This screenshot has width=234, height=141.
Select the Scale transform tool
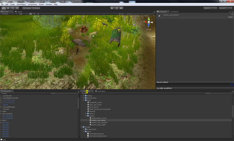[x=17, y=8]
